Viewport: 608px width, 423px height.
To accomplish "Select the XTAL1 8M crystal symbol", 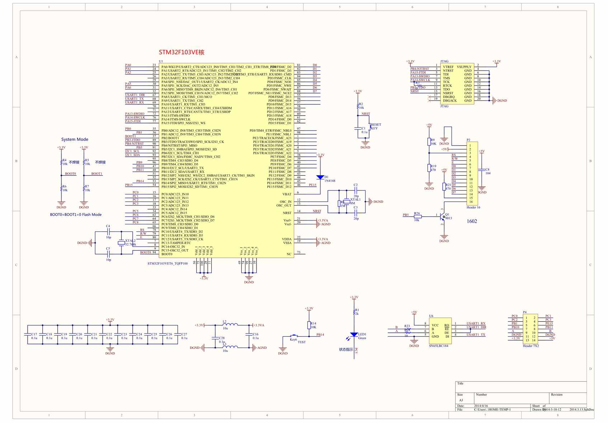I will (x=347, y=202).
